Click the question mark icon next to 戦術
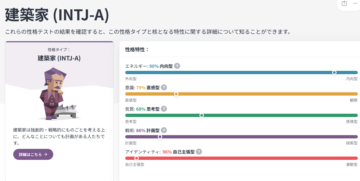 point(164,130)
